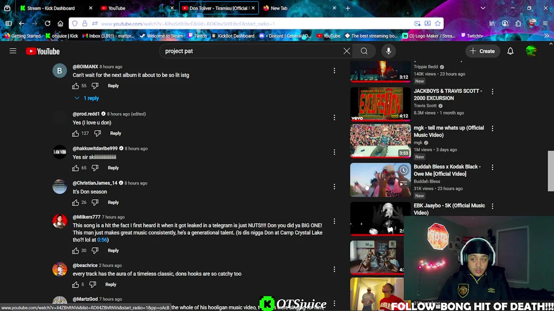Show more bookmarks with the chevron
554x311 pixels.
pyautogui.click(x=547, y=36)
